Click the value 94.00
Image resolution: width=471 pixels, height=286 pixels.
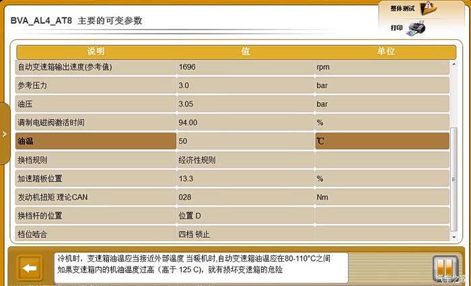(188, 122)
